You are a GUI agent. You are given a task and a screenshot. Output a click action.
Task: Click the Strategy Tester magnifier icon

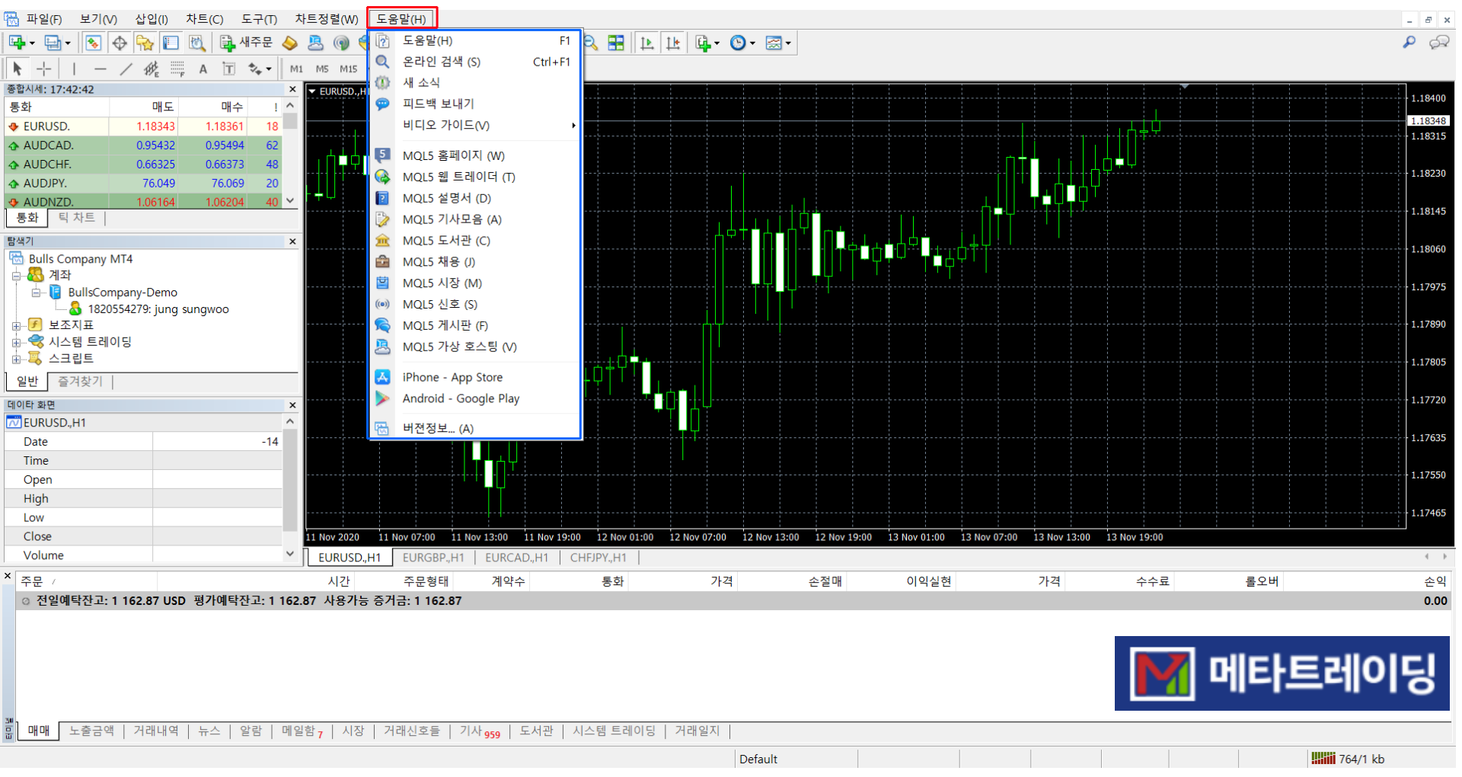tap(197, 43)
